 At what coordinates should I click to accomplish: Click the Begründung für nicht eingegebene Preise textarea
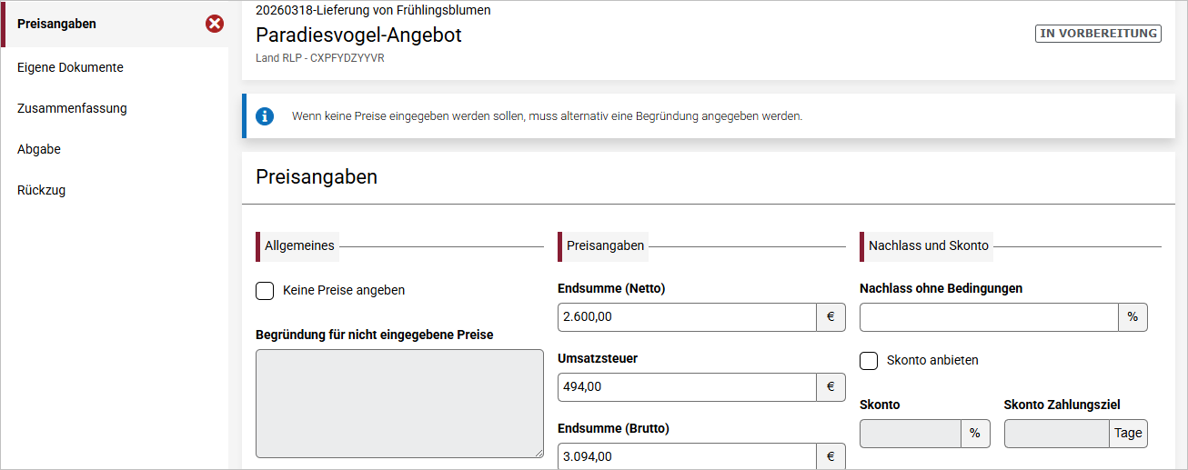(399, 403)
